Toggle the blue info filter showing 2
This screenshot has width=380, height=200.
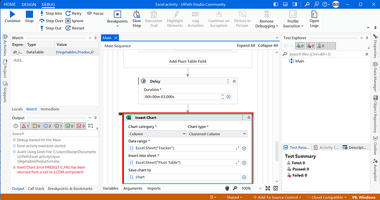[47, 126]
